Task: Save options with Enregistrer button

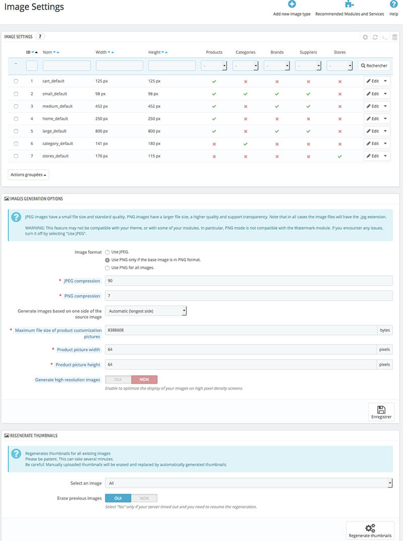Action: click(381, 412)
